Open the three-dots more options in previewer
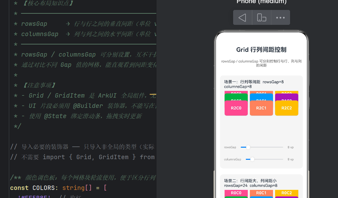This screenshot has width=338, height=198. coord(280,18)
